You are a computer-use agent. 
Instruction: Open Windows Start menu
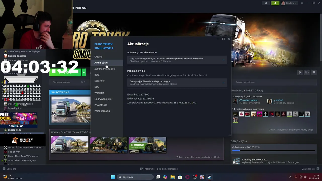(113, 177)
